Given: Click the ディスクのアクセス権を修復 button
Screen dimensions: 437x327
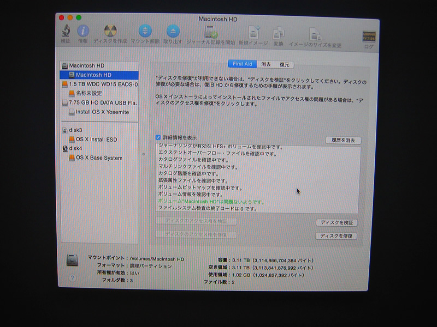Looking at the screenshot, I should coord(196,234).
